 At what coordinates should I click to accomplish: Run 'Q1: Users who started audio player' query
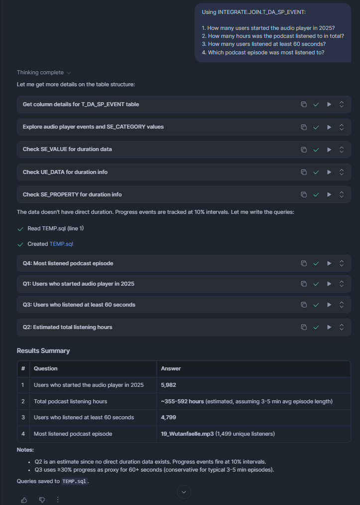pos(329,284)
